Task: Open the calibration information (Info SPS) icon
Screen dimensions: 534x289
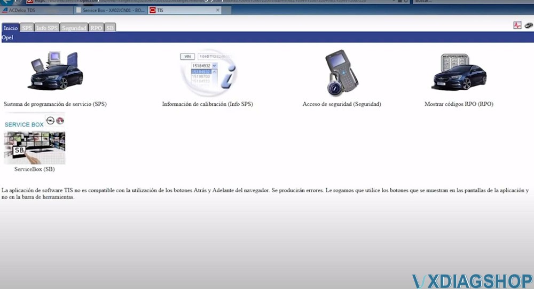Action: coord(208,73)
